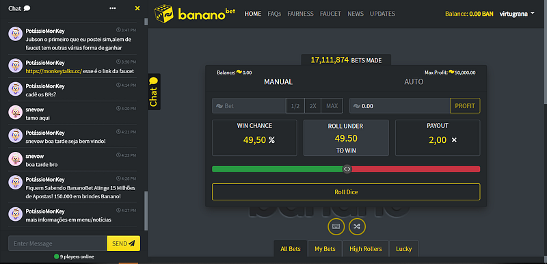Click the PROFIT button
The height and width of the screenshot is (264, 547).
pyautogui.click(x=465, y=106)
